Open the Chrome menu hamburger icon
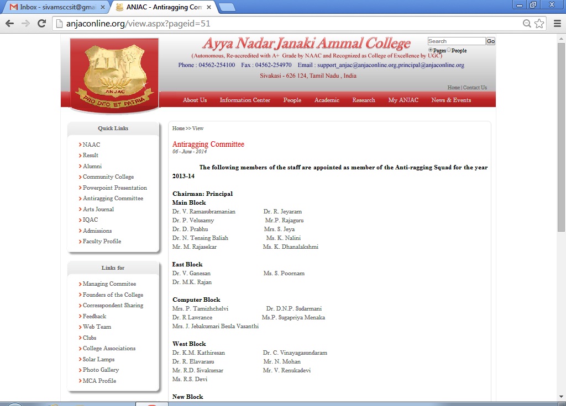 [x=557, y=24]
